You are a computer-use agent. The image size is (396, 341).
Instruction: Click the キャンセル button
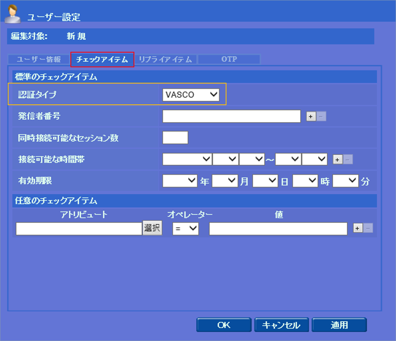point(281,325)
